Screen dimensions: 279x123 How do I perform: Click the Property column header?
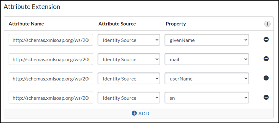click(x=176, y=24)
